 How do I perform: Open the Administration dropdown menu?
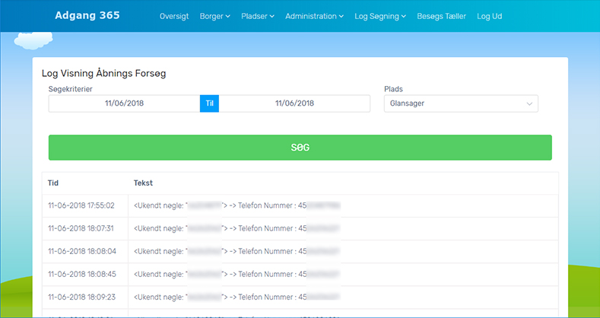(314, 16)
